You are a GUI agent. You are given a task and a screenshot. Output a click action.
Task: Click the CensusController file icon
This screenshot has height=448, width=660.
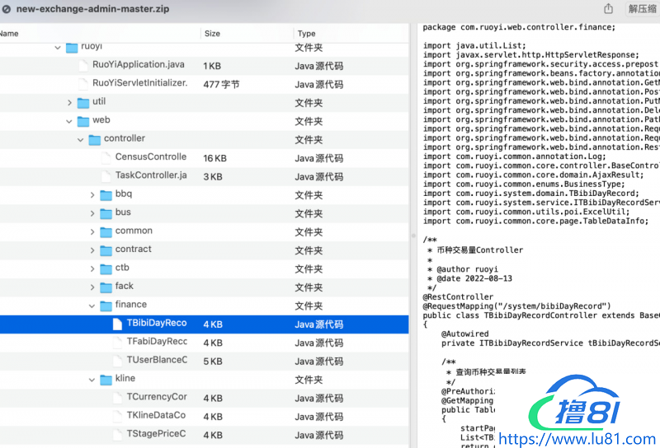[106, 157]
